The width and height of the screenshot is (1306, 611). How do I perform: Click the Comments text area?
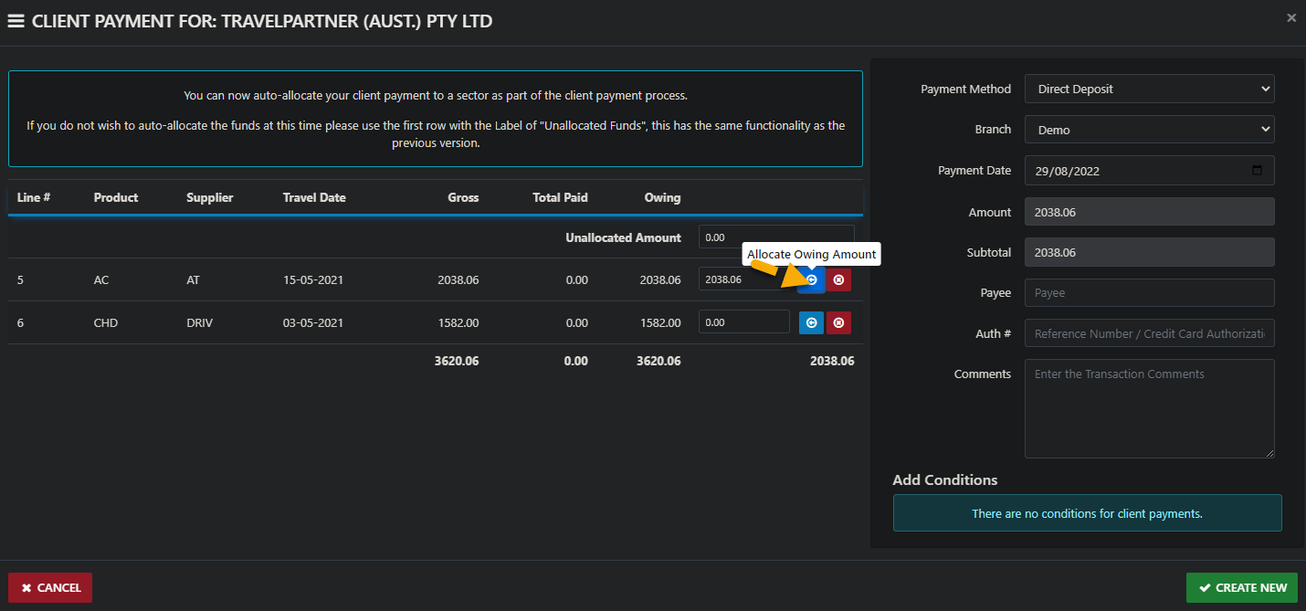coord(1149,408)
